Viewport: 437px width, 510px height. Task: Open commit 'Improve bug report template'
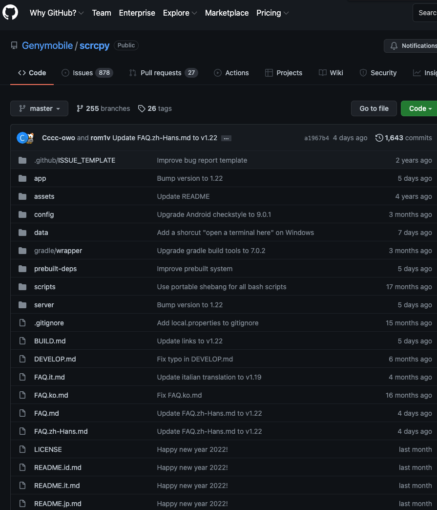click(x=202, y=160)
